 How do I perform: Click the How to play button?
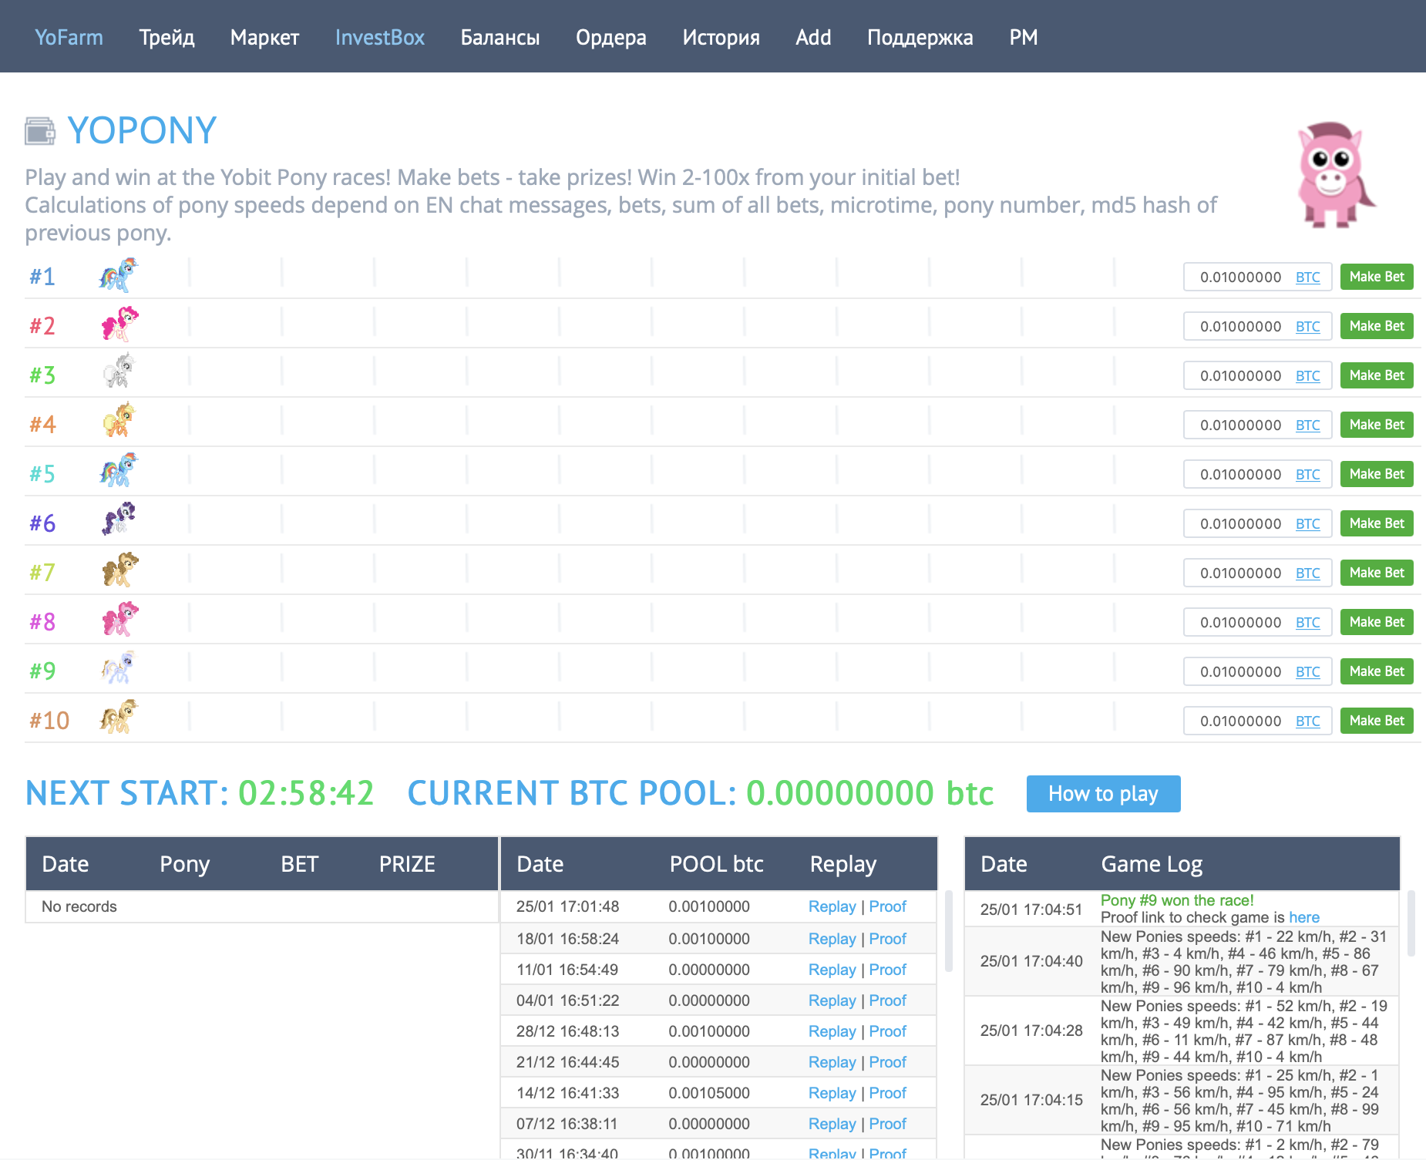[x=1103, y=794]
